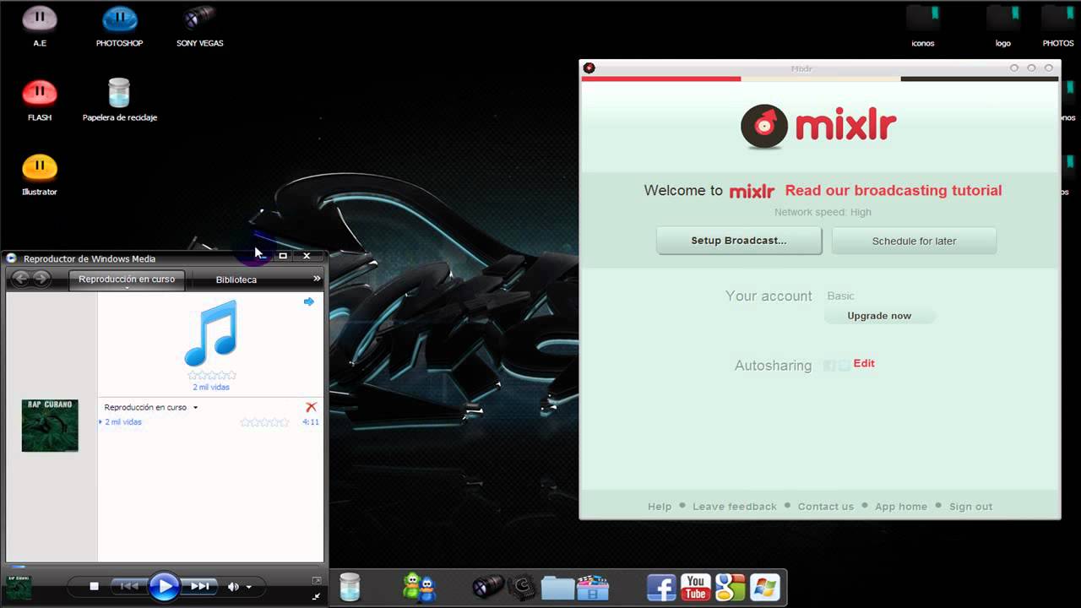Click Setup Broadcast button
This screenshot has height=608, width=1081.
pyautogui.click(x=739, y=241)
